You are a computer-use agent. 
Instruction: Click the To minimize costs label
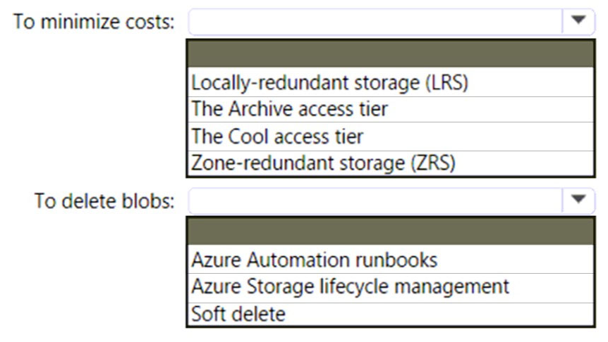point(94,22)
